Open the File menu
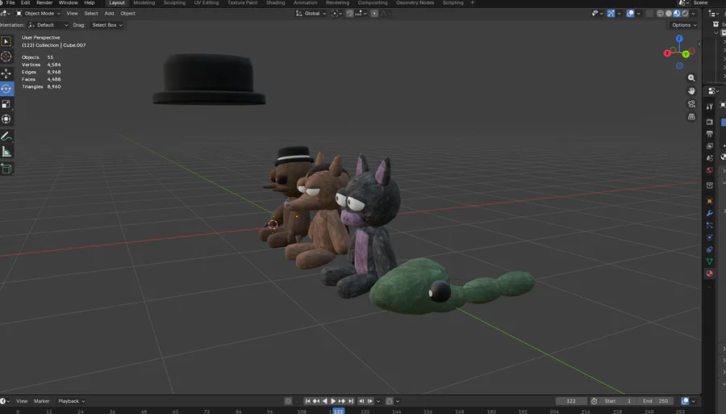Viewport: 726px width, 414px height. coord(10,2)
